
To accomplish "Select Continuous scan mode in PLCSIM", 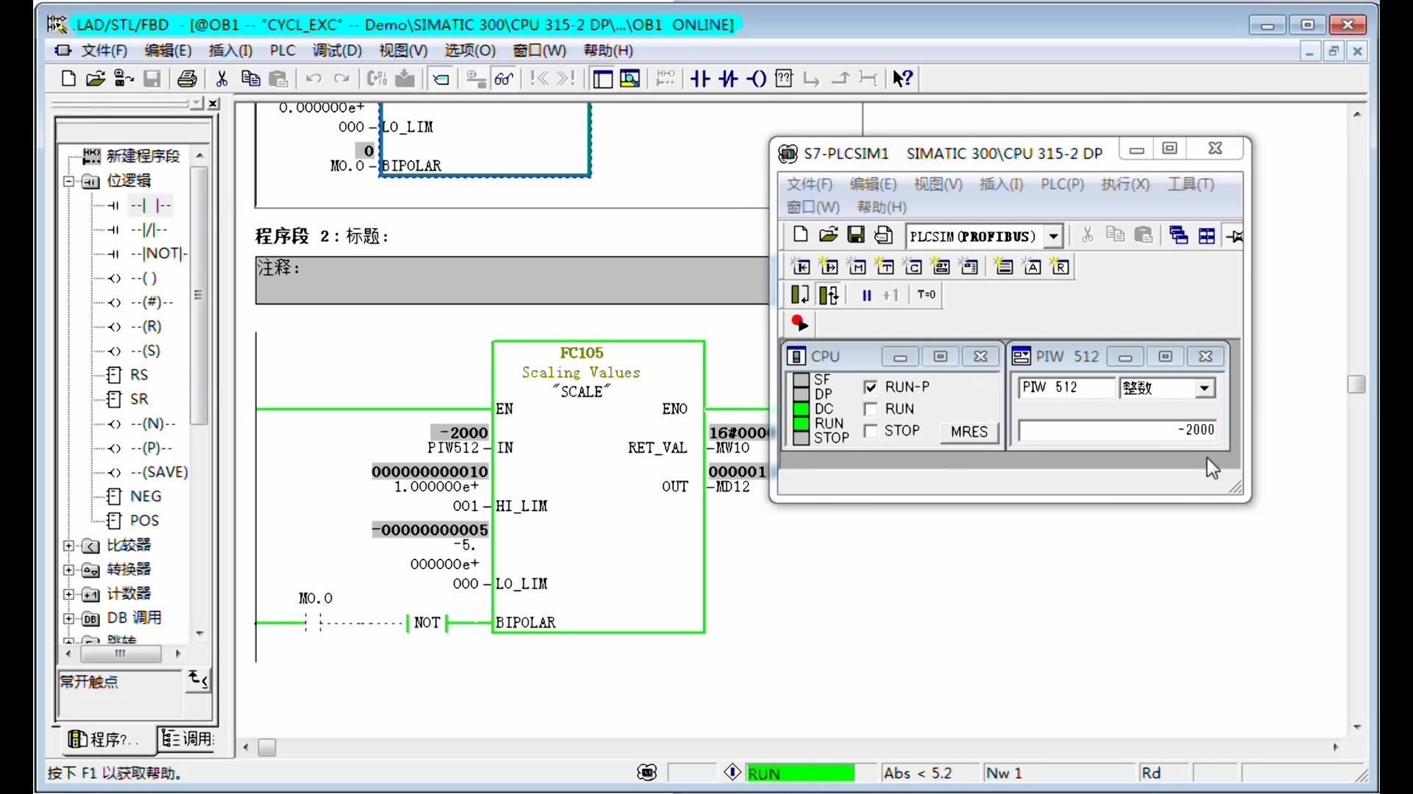I will [829, 295].
